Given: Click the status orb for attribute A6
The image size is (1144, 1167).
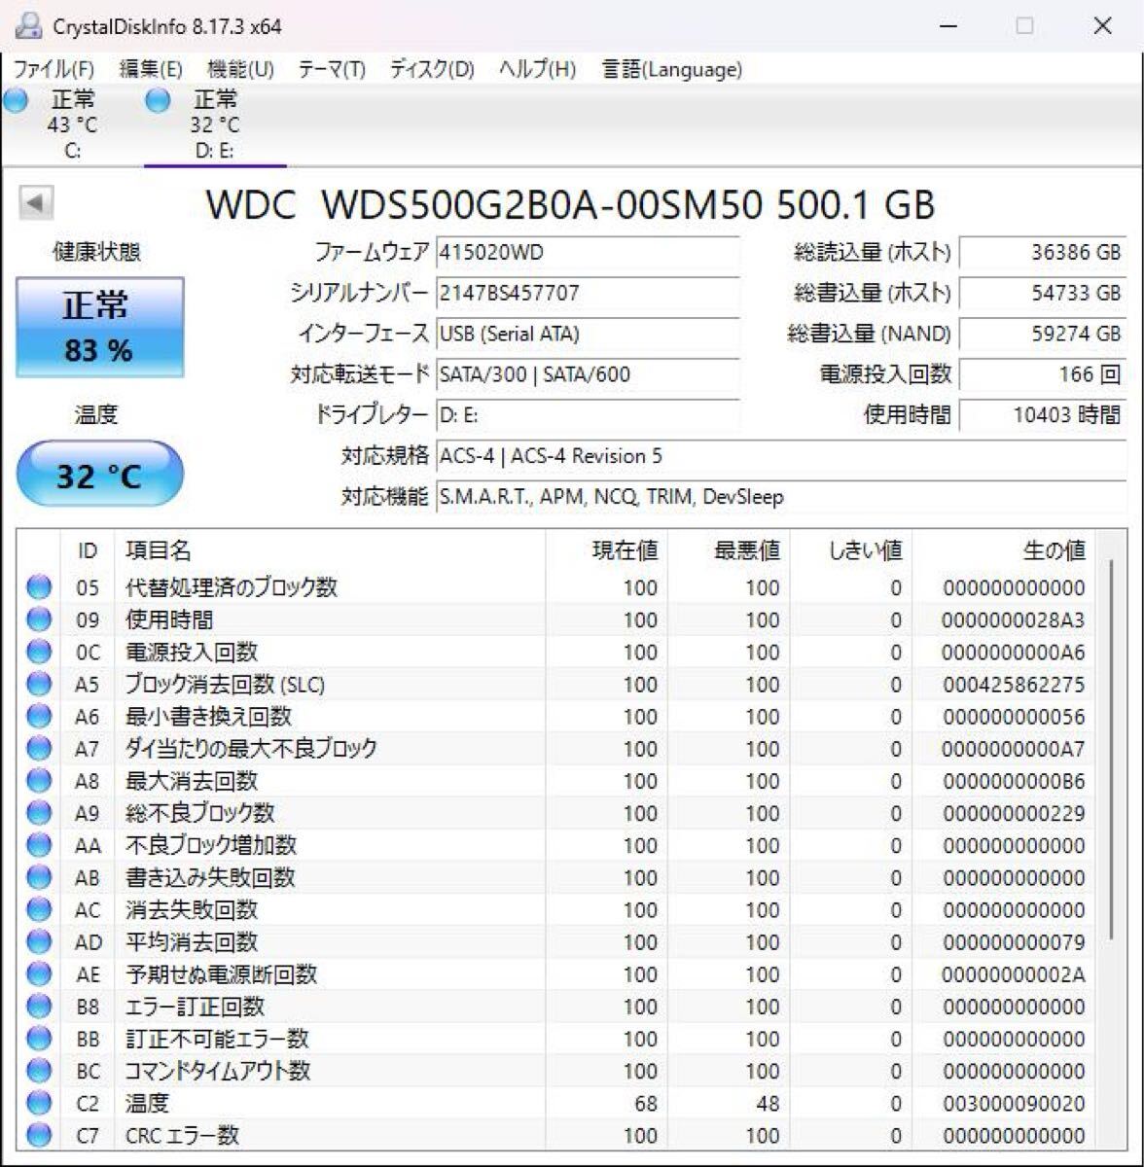Looking at the screenshot, I should tap(39, 717).
